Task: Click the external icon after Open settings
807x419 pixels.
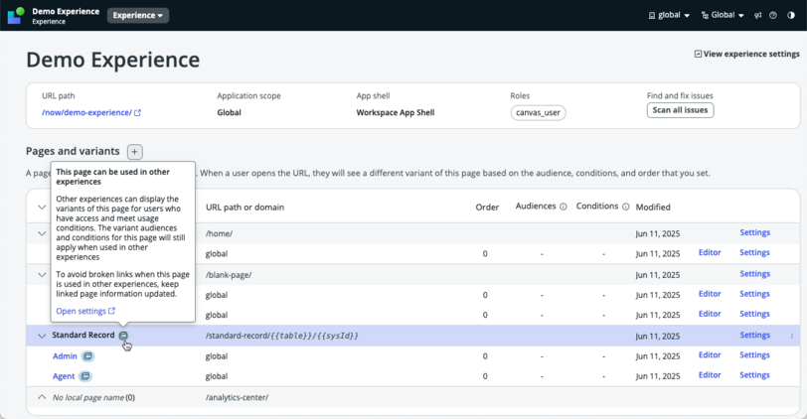Action: 111,311
